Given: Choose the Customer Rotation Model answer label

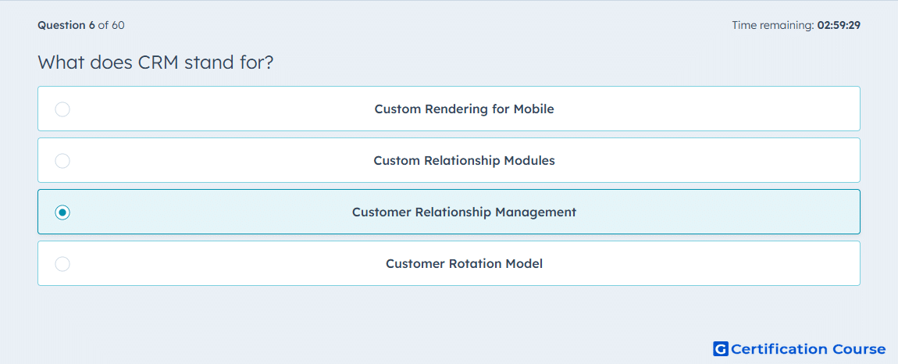Looking at the screenshot, I should point(464,264).
